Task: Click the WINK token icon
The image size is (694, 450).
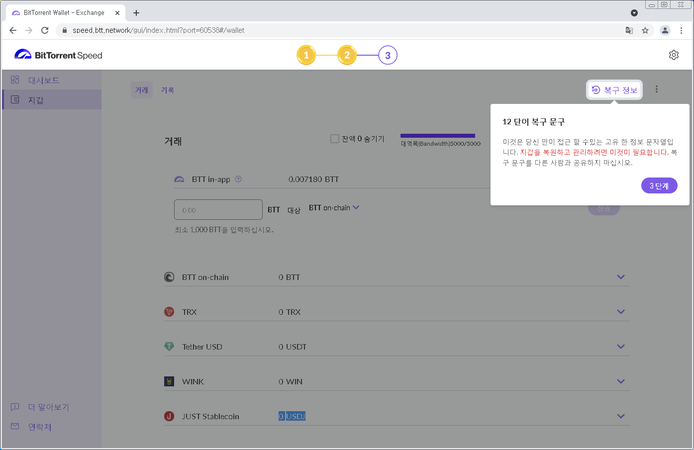Action: [169, 381]
